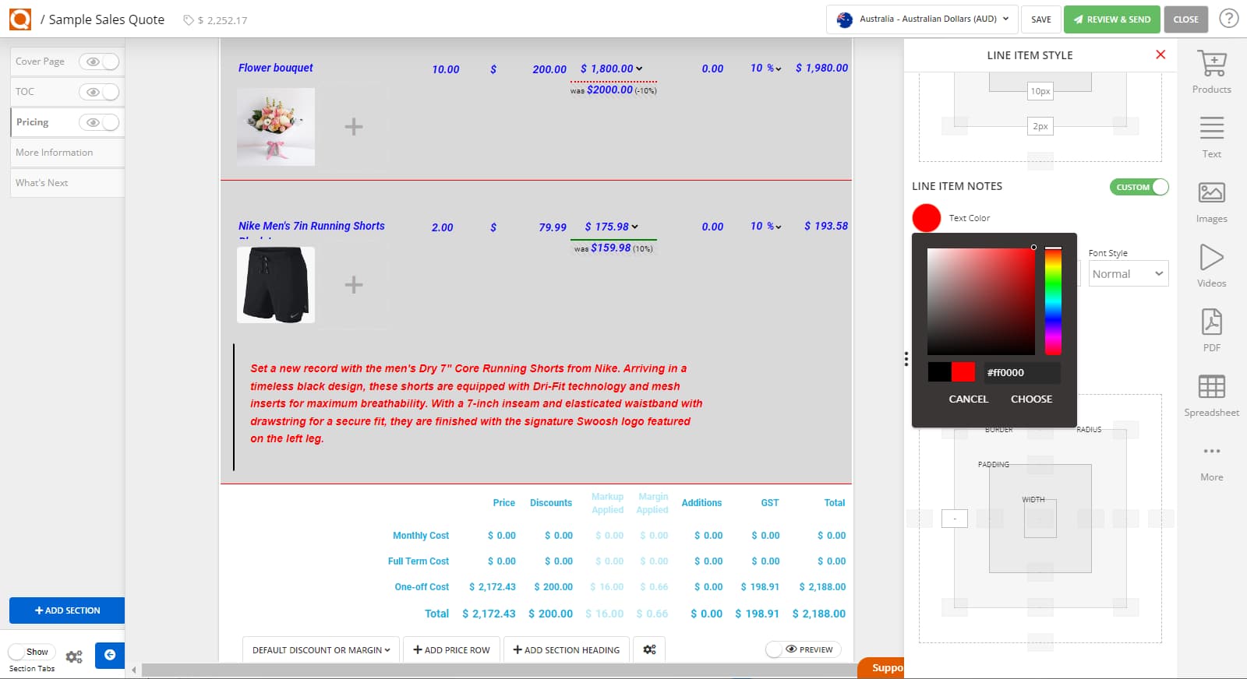
Task: Toggle the Preview switch
Action: coord(803,649)
